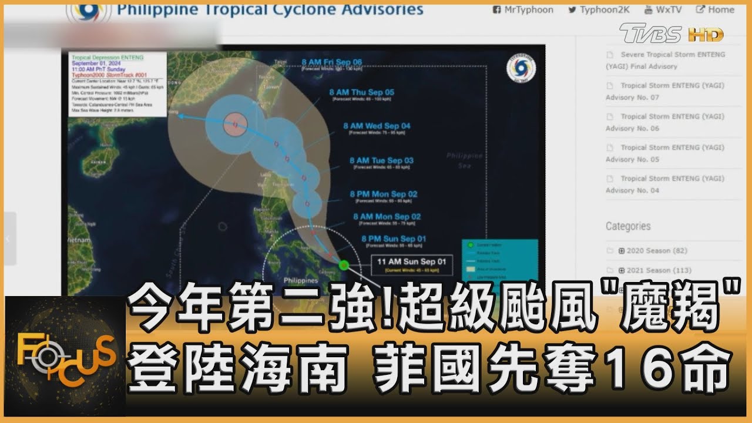Open ENTENG (YAGI) Advisory No. 05
Viewport: 752px width, 423px height.
click(665, 153)
